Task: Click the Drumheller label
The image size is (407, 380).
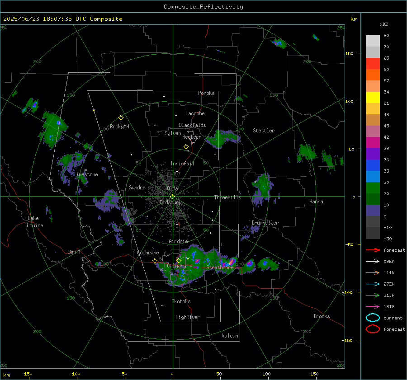Action: [265, 223]
